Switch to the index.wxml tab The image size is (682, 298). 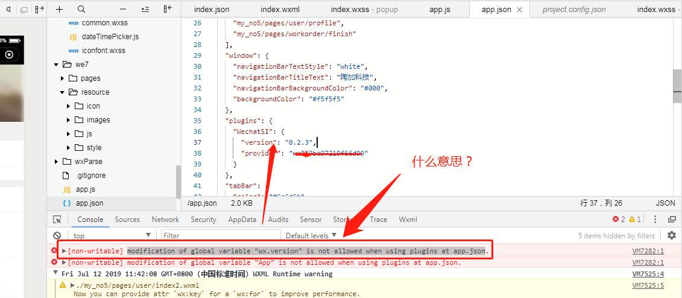click(280, 9)
